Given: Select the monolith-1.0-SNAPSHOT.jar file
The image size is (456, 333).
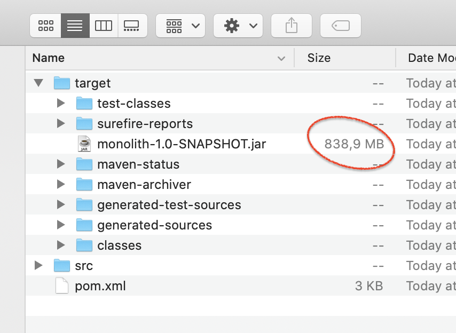Looking at the screenshot, I should click(x=182, y=144).
